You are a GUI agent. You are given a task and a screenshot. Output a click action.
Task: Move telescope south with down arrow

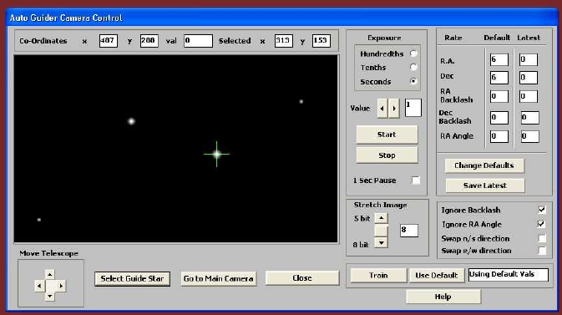click(50, 297)
